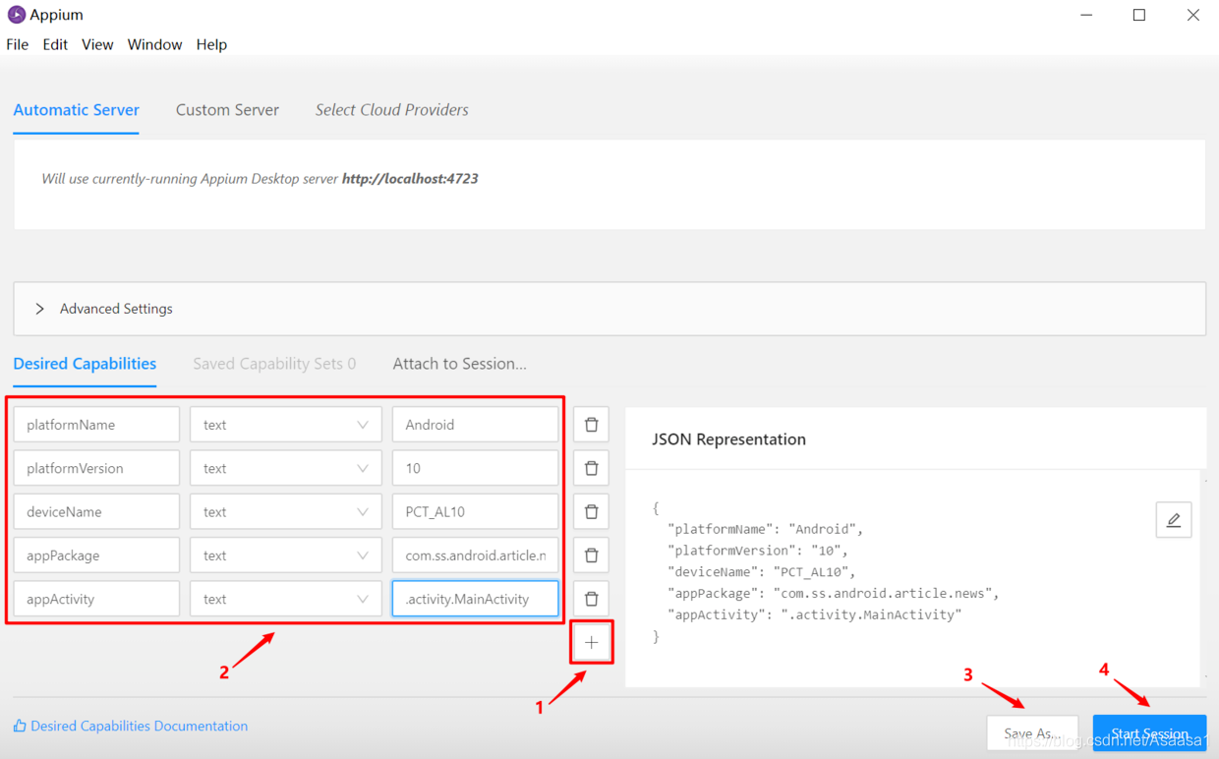The width and height of the screenshot is (1219, 759).
Task: Click Start Session button
Action: coord(1149,733)
